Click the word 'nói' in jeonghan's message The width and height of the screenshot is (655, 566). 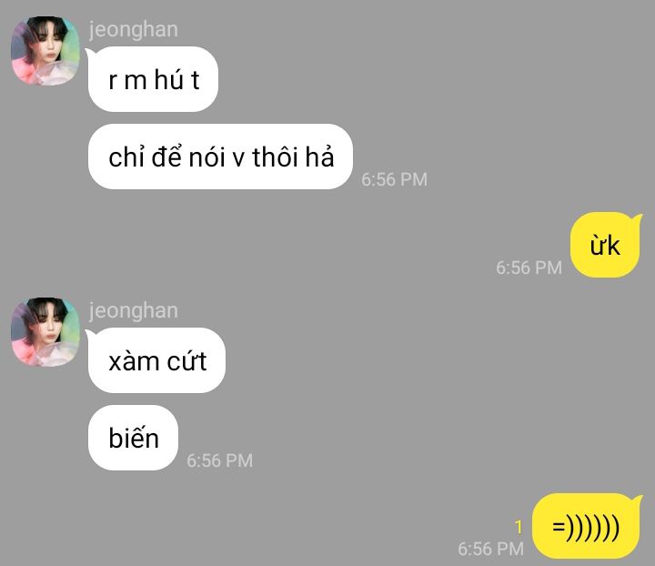point(207,157)
